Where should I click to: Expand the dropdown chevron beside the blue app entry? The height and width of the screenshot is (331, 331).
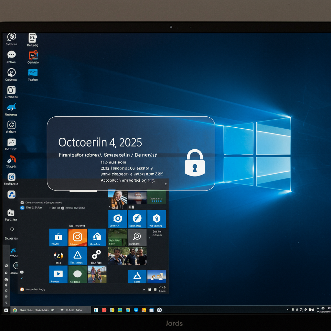[50, 208]
